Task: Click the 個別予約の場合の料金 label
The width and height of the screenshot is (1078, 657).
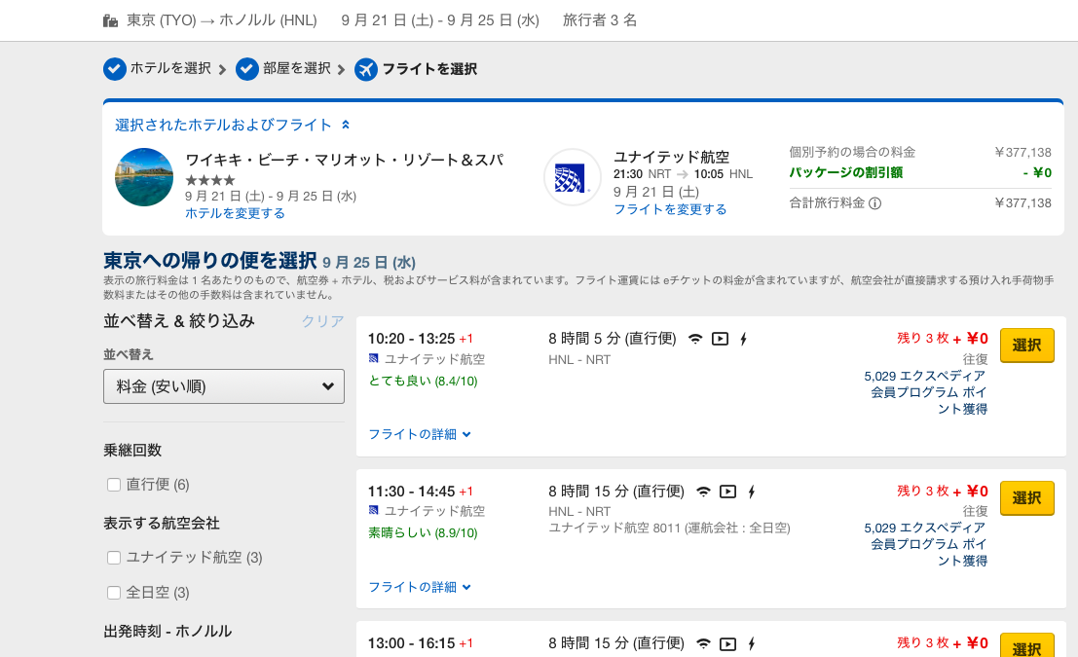Action: pyautogui.click(x=852, y=152)
